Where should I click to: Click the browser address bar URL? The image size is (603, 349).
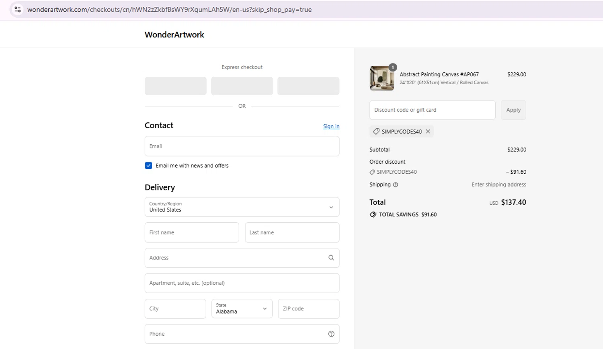[169, 10]
